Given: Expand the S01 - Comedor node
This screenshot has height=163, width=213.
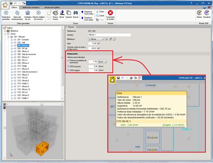Looking at the screenshot, I should coord(12,40).
